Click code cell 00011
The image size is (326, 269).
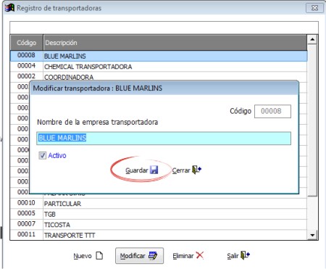(27, 234)
